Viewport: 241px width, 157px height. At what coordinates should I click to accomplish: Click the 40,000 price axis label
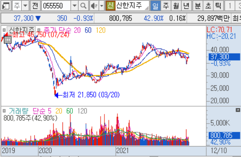(220, 50)
